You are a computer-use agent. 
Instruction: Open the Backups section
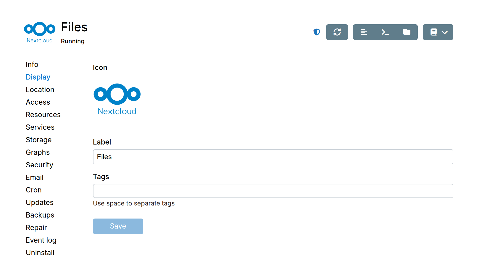click(40, 215)
